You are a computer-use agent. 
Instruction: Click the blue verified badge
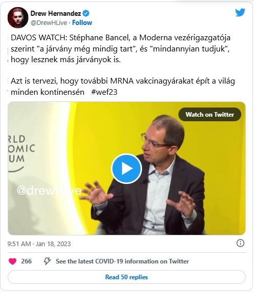[x=86, y=13]
